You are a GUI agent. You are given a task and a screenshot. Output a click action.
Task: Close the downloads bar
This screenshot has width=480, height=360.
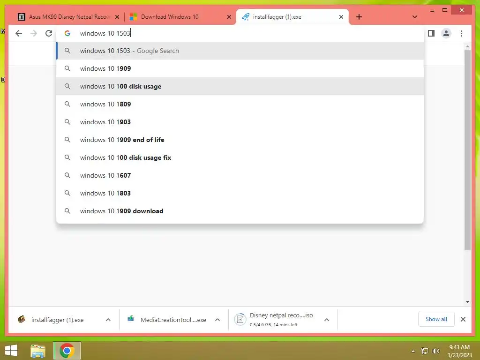[463, 319]
